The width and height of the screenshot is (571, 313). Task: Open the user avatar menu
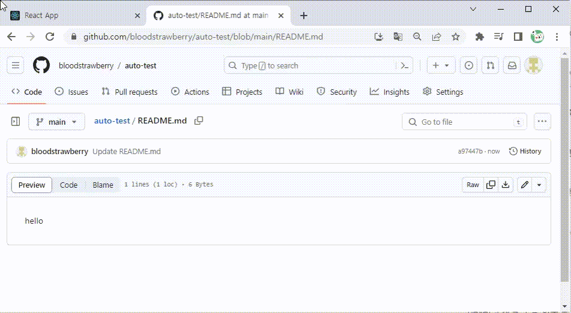tap(533, 65)
